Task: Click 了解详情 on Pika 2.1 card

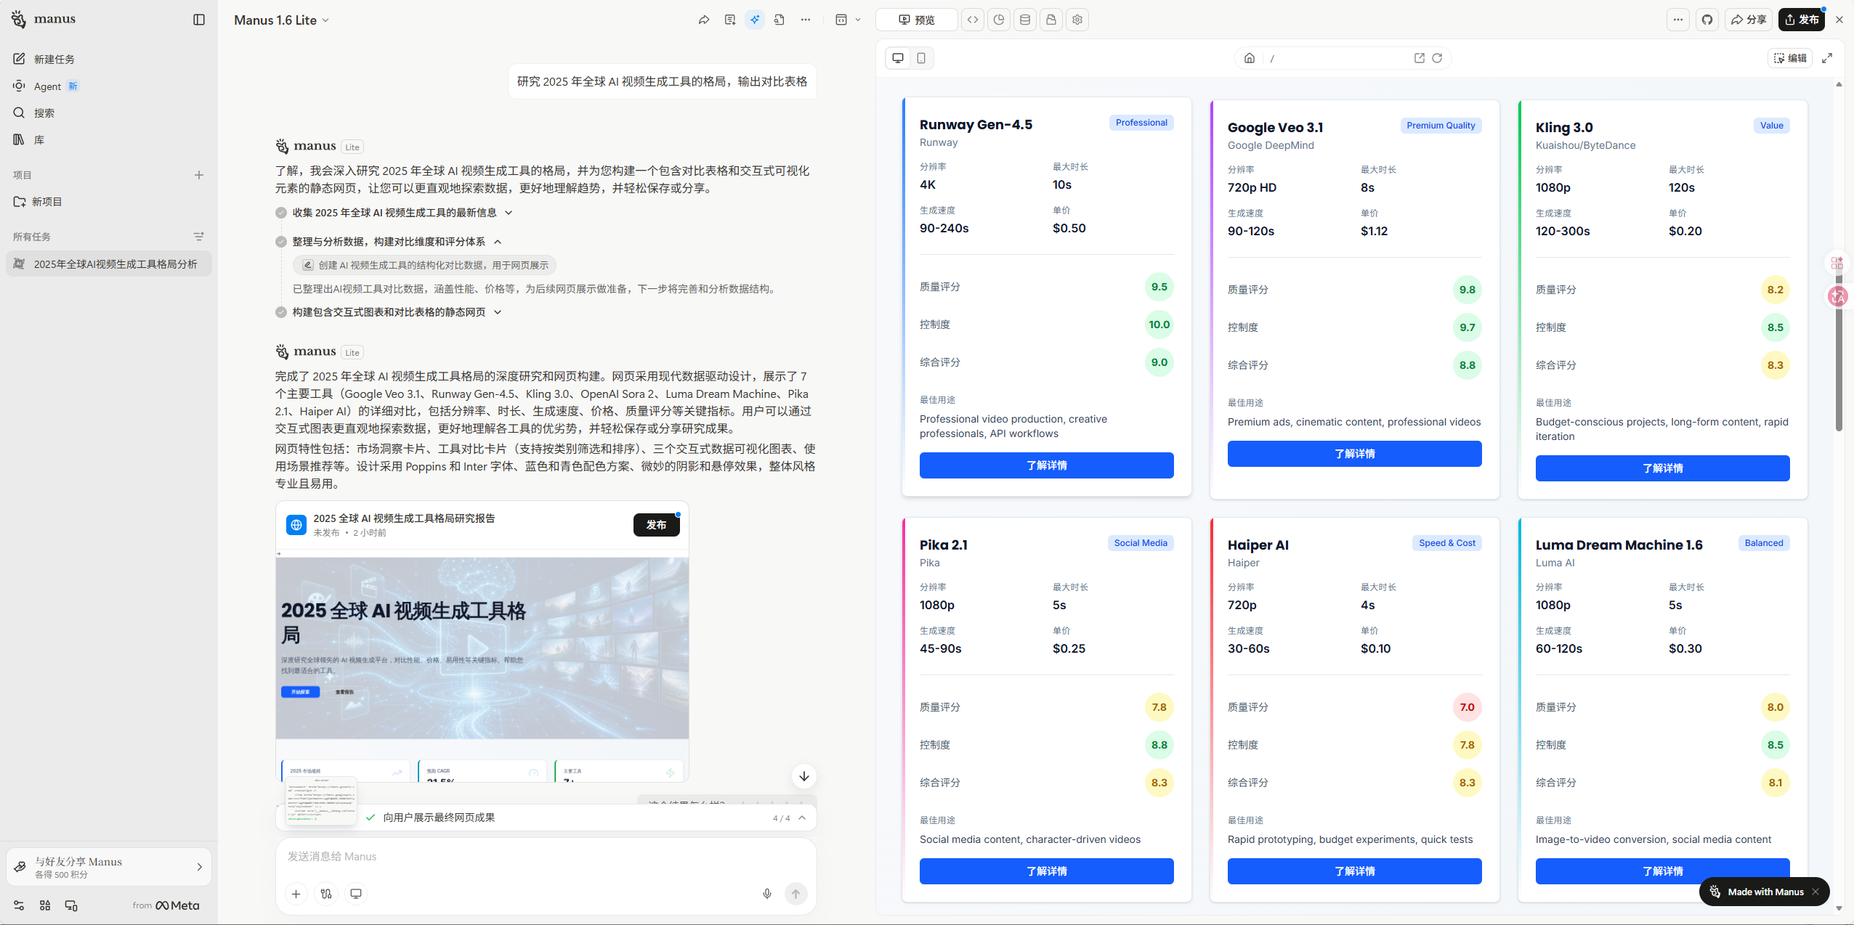Action: coord(1046,871)
